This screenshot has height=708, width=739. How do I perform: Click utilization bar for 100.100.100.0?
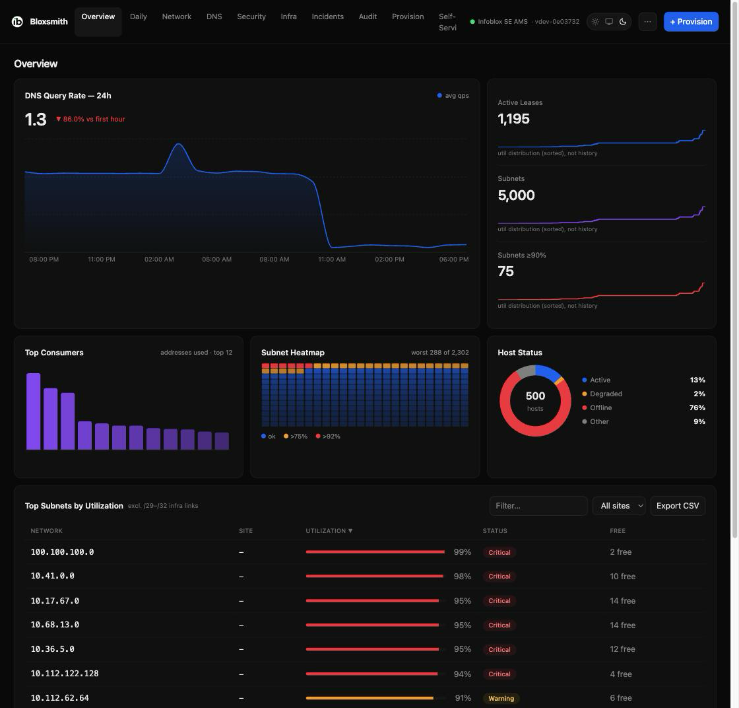pos(375,552)
